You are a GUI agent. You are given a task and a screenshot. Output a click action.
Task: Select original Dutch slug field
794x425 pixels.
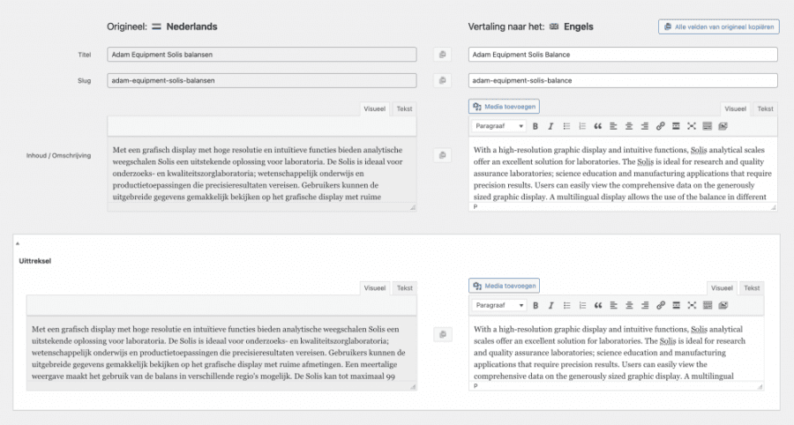[x=262, y=80]
